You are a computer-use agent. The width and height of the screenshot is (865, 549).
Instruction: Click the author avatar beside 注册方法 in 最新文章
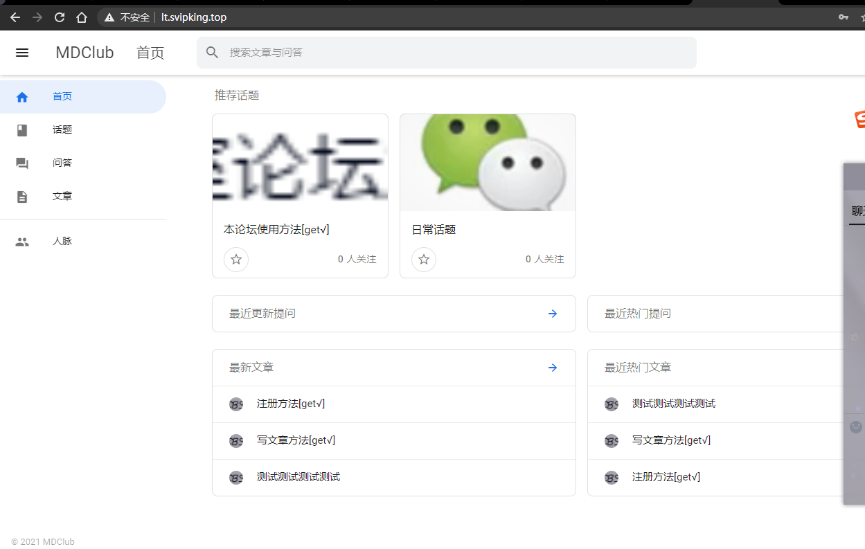[236, 404]
